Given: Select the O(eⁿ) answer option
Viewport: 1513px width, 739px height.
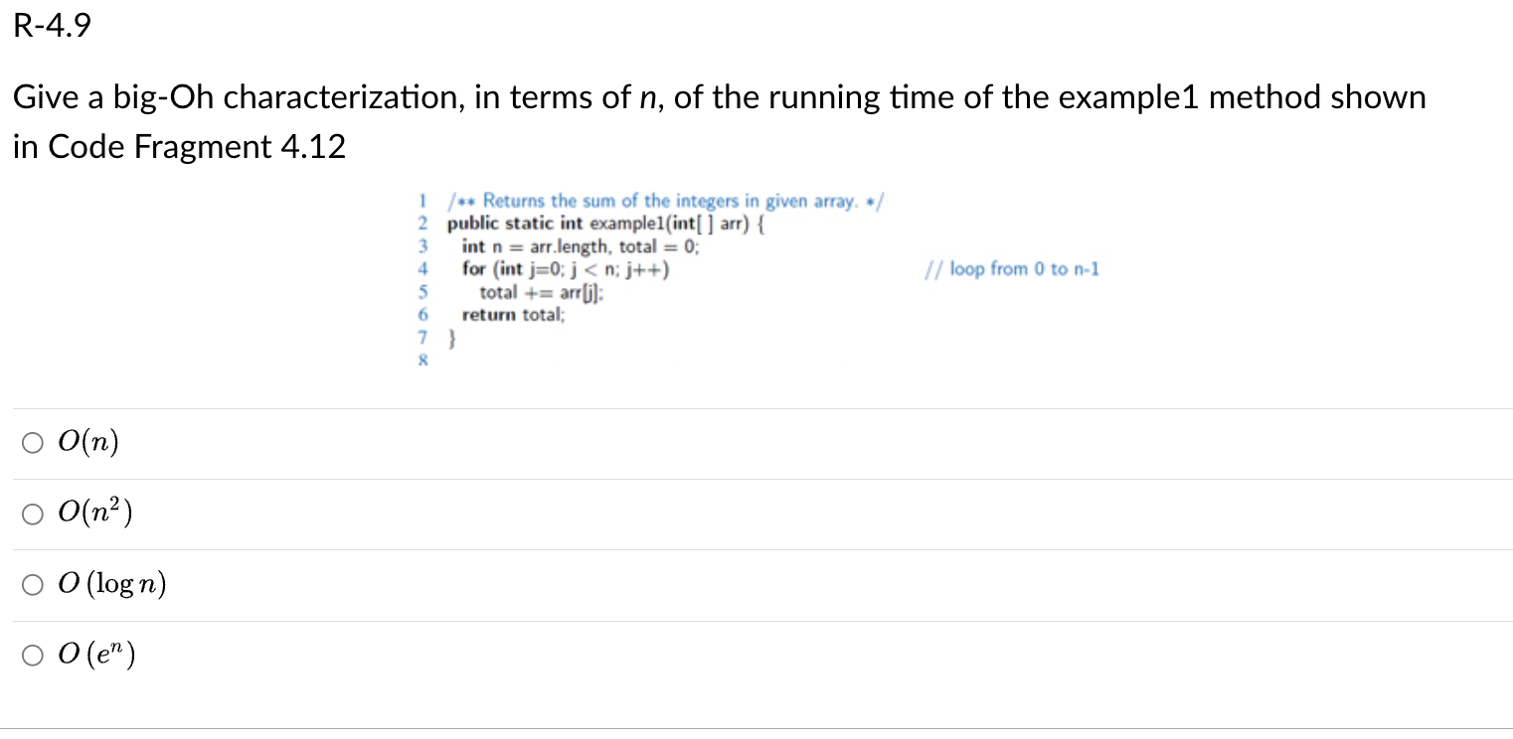Looking at the screenshot, I should 32,655.
